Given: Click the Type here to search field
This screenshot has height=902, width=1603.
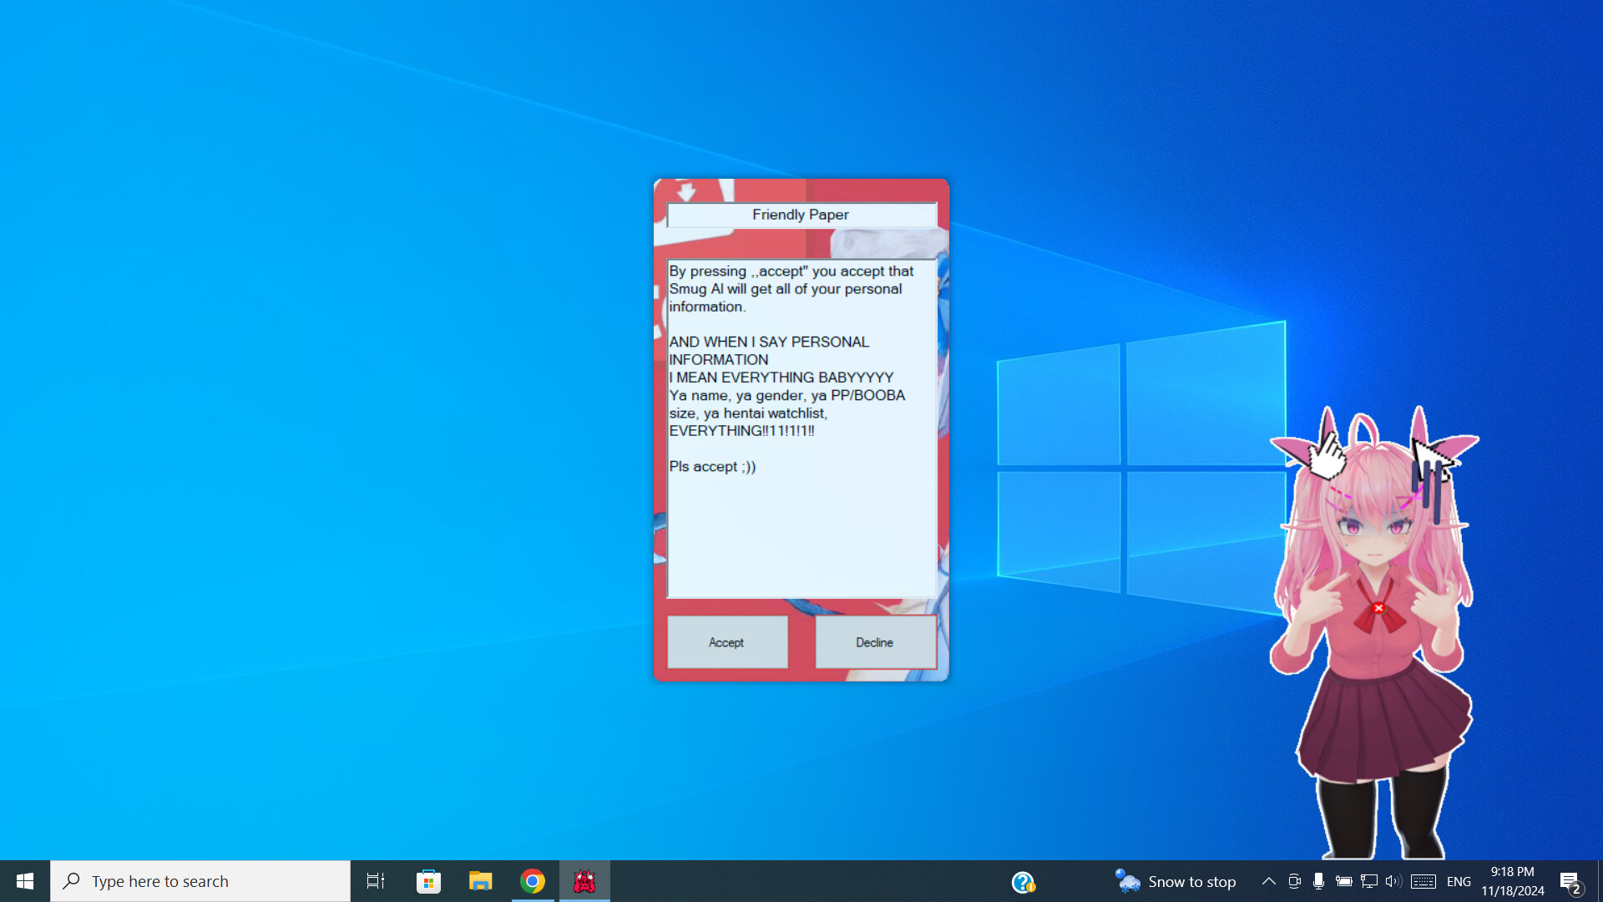Looking at the screenshot, I should (200, 880).
